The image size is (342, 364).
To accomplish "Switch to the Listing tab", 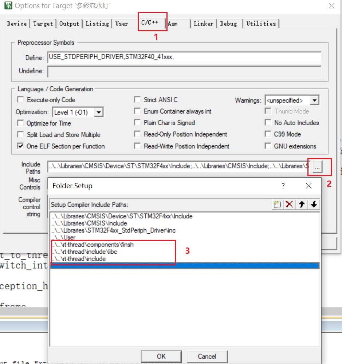I will (97, 23).
